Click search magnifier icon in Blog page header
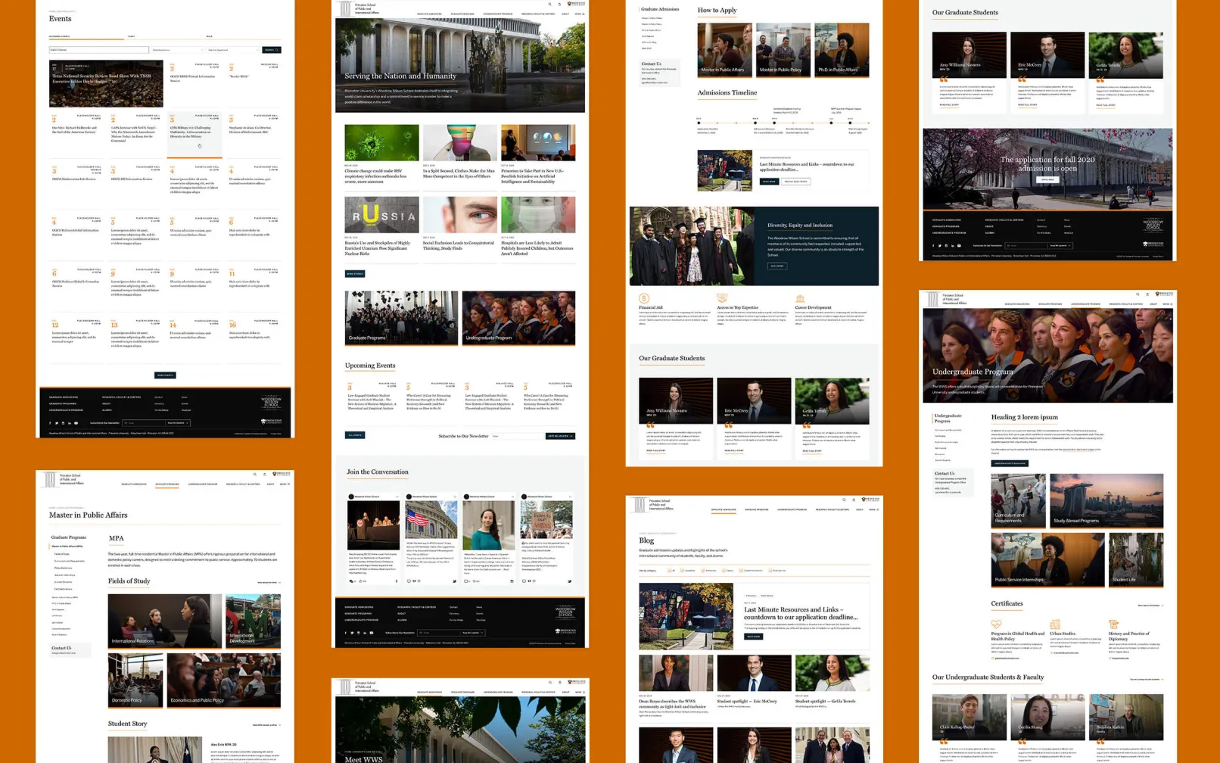 click(844, 500)
